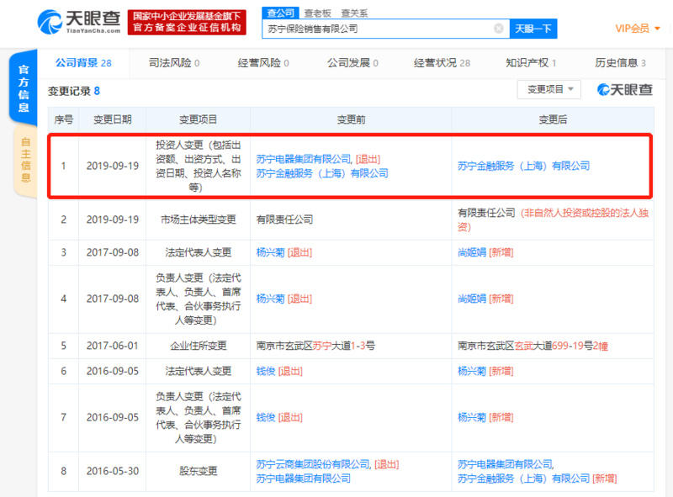Click 苏宁电器集团有限公司 in row 8 变更前
The image size is (673, 497).
(304, 478)
